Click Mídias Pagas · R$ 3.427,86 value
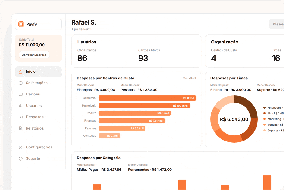 point(99,170)
